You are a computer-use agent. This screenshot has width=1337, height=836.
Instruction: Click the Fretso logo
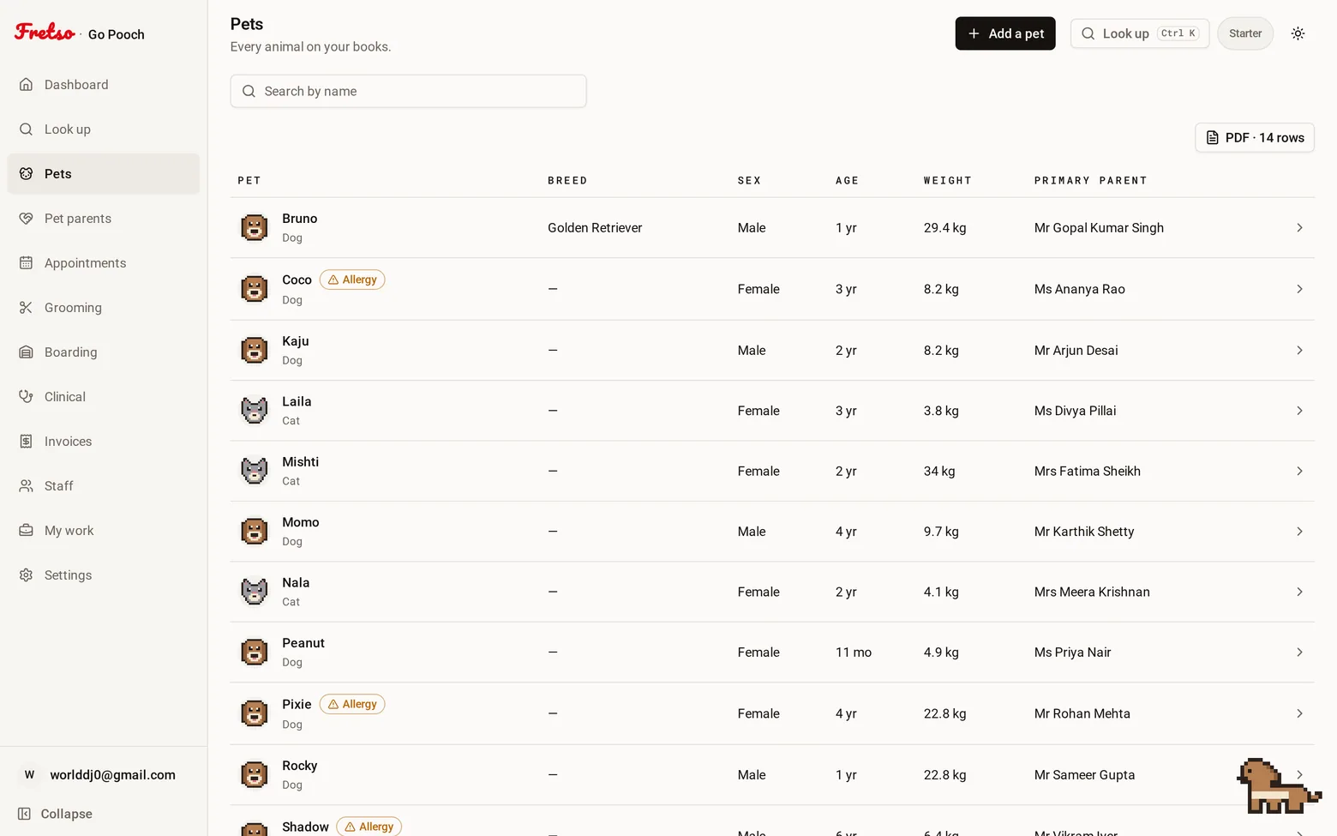click(x=45, y=33)
